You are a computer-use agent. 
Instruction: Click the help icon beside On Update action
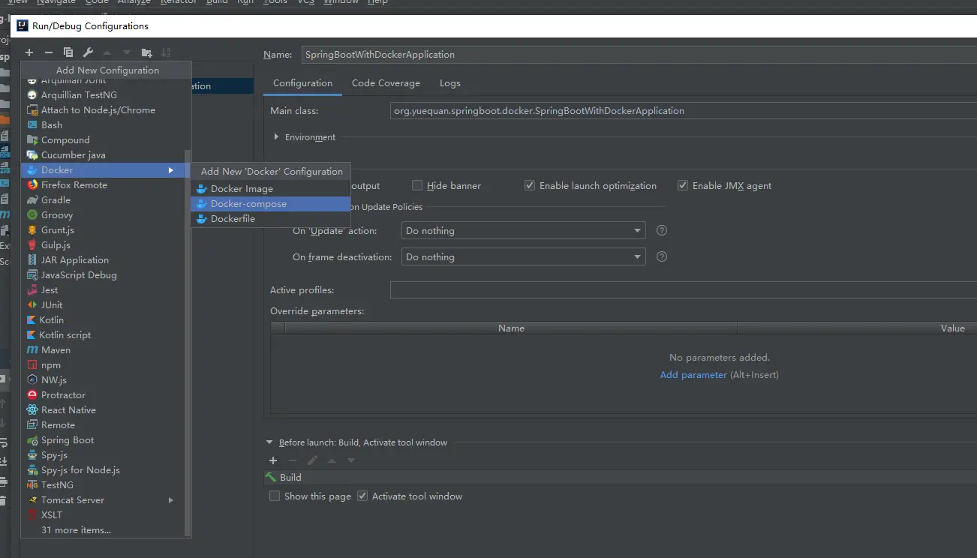662,230
